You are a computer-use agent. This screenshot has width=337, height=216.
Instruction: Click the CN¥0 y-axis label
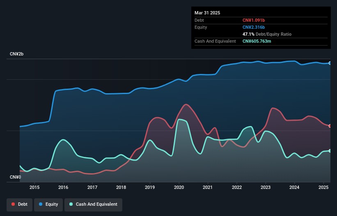coord(16,177)
